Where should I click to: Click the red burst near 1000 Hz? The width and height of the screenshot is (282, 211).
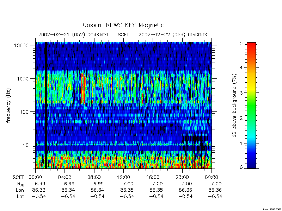83,88
